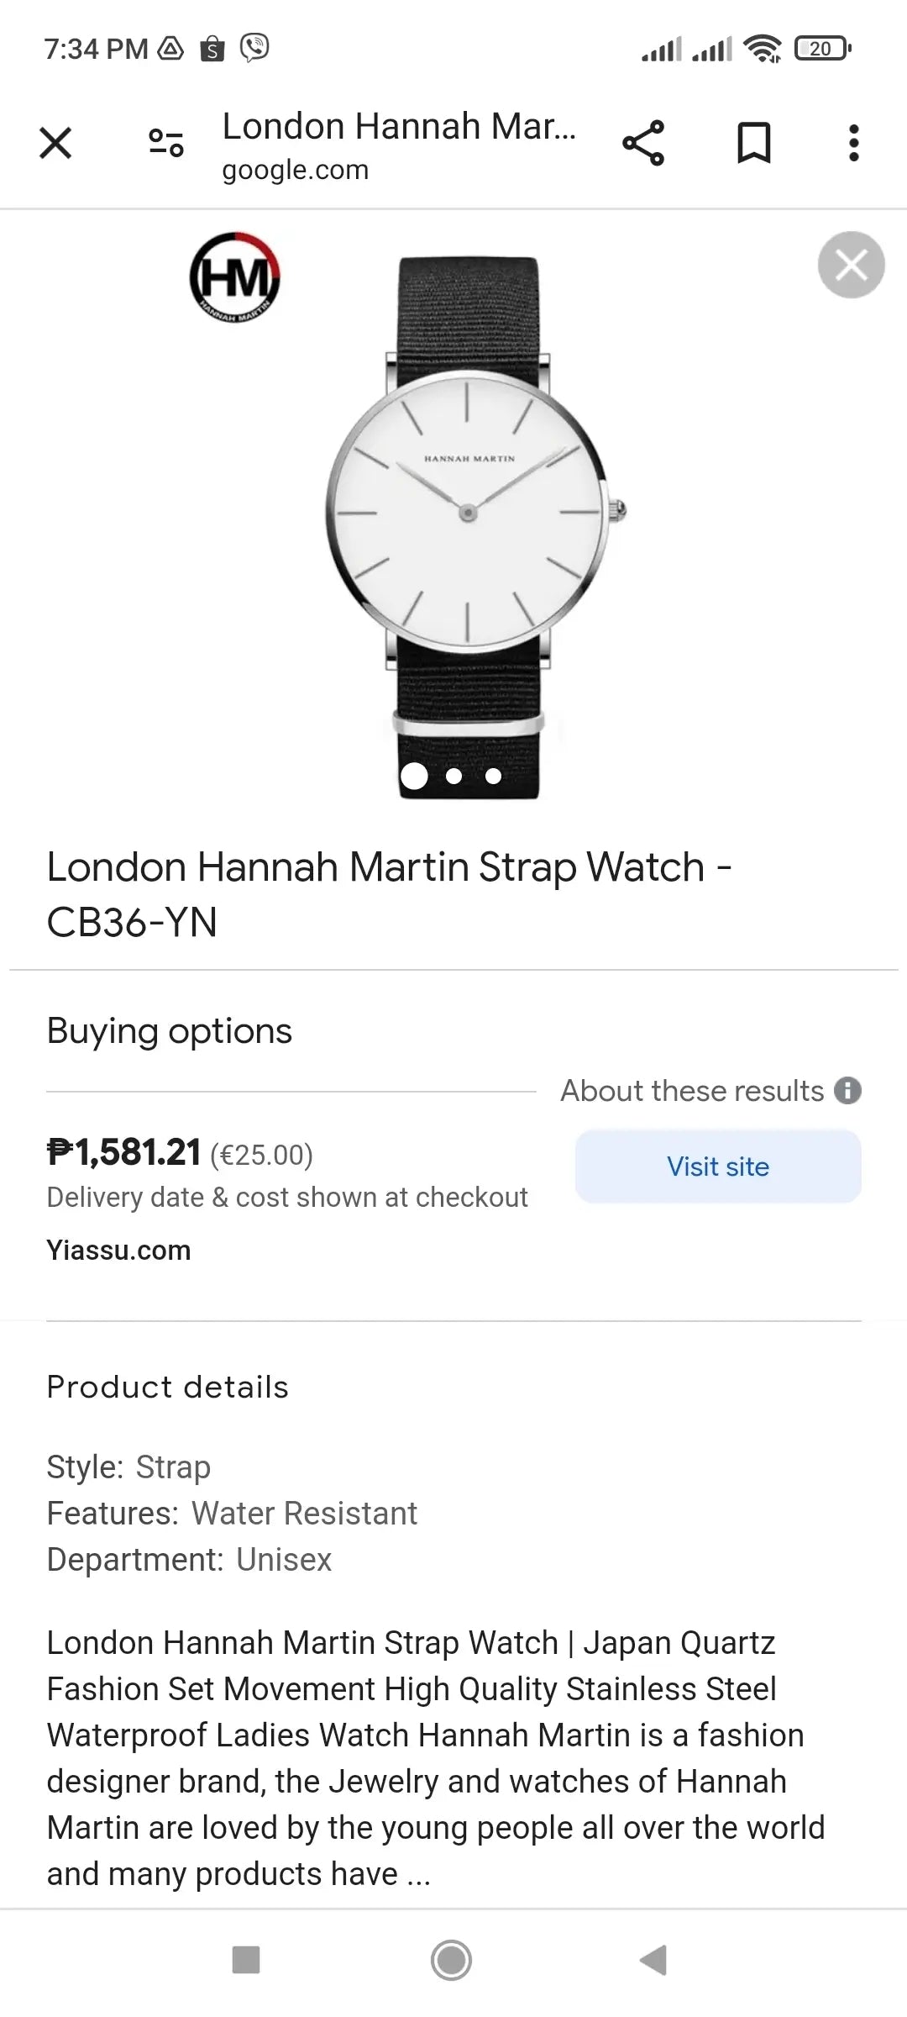This screenshot has height=2017, width=907.
Task: Open site settings via the tune icon
Action: tap(165, 143)
